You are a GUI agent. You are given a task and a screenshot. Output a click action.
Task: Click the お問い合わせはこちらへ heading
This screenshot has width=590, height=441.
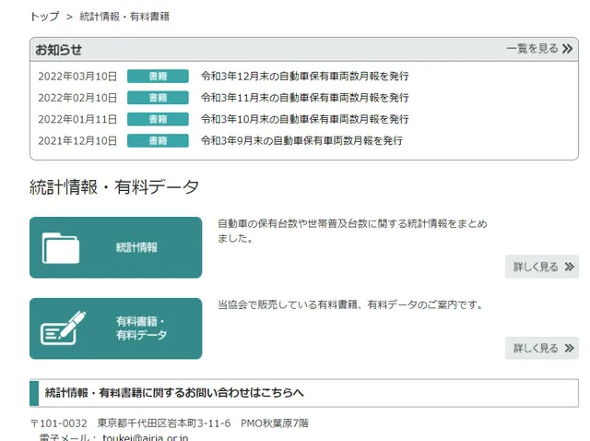(x=174, y=393)
